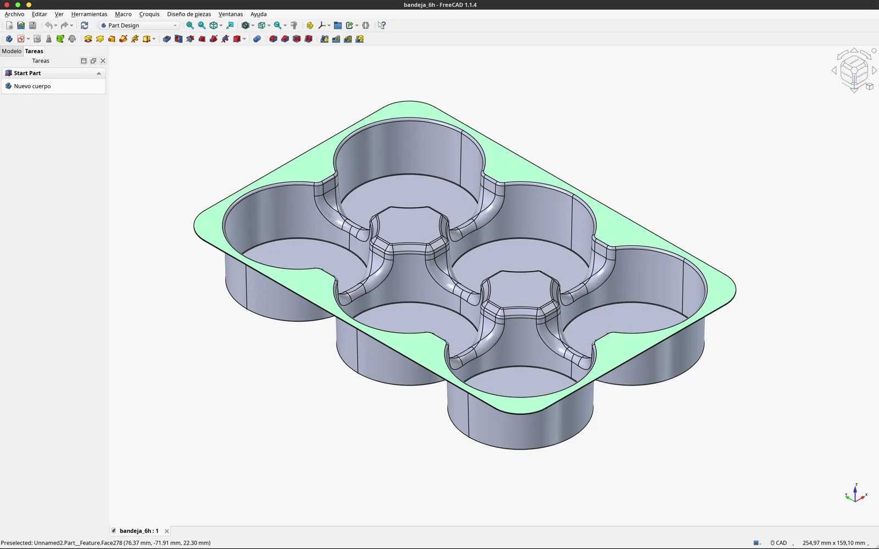Image resolution: width=879 pixels, height=549 pixels.
Task: Open the additive primitive dropdown arrow
Action: coord(154,39)
